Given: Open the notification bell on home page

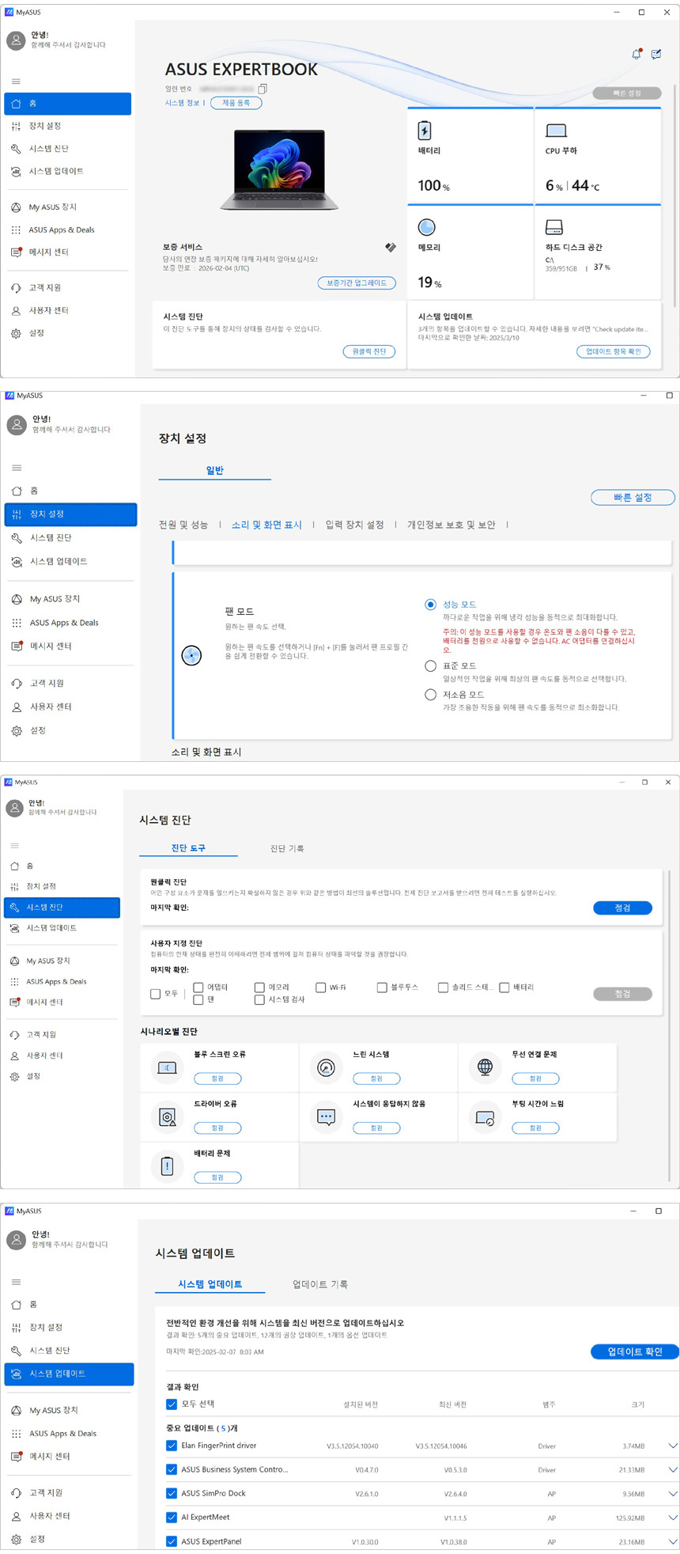Looking at the screenshot, I should pyautogui.click(x=636, y=54).
